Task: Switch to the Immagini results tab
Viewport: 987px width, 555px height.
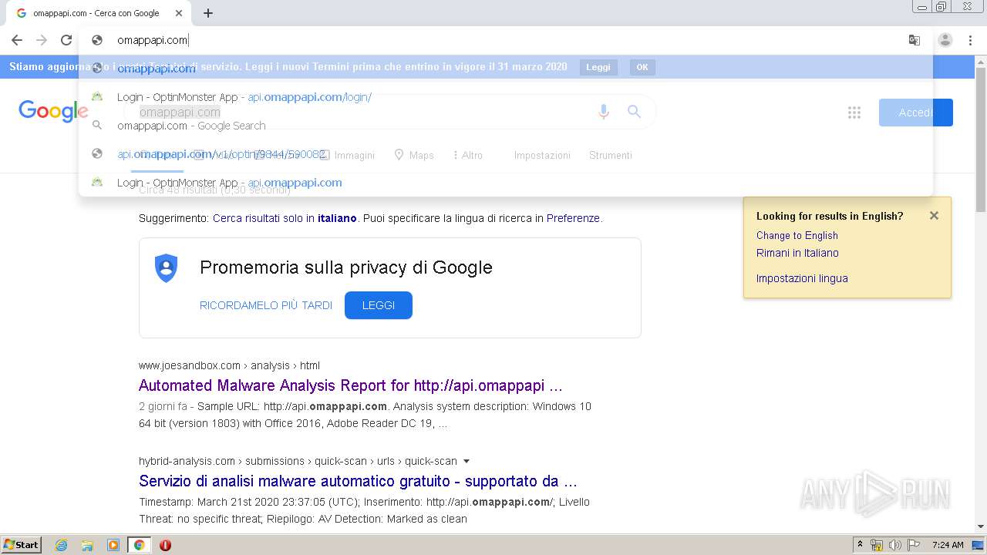Action: [347, 155]
